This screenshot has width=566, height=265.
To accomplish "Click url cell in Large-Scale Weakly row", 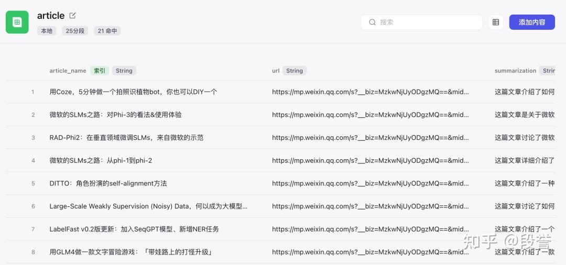I will click(x=371, y=206).
